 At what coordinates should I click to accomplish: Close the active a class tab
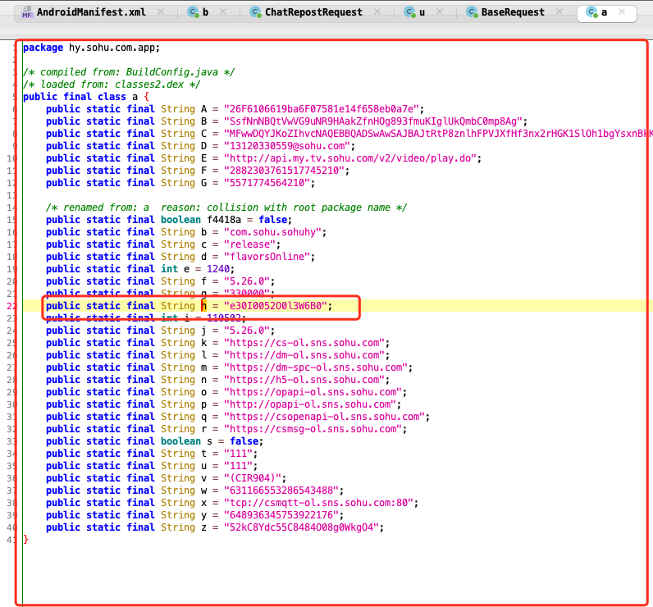pyautogui.click(x=622, y=12)
